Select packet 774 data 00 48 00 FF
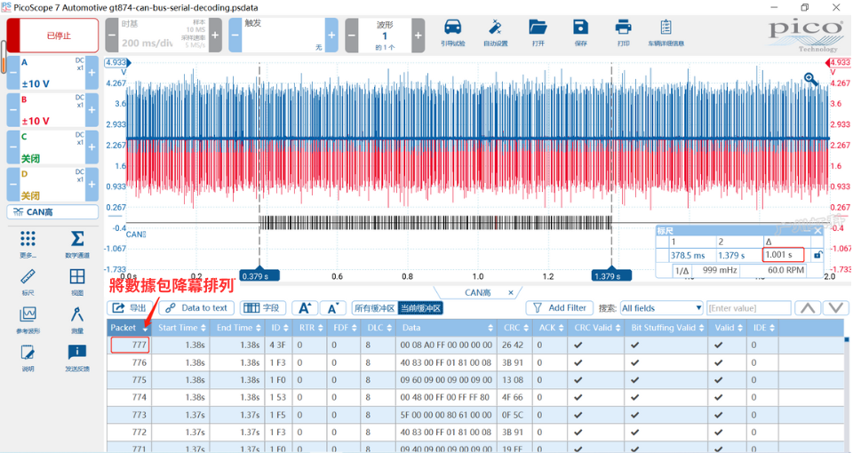The width and height of the screenshot is (853, 453). point(445,397)
